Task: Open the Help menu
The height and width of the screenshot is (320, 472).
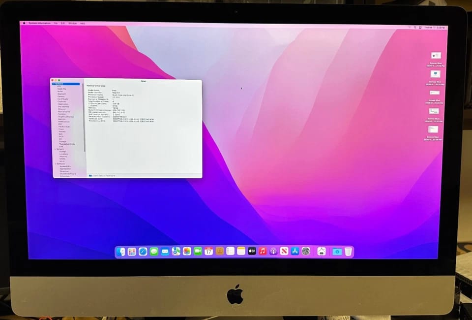Action: 82,23
